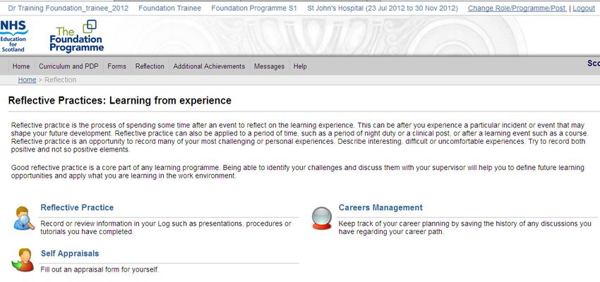
Task: Click The Foundation Programme logo
Action: click(x=76, y=36)
